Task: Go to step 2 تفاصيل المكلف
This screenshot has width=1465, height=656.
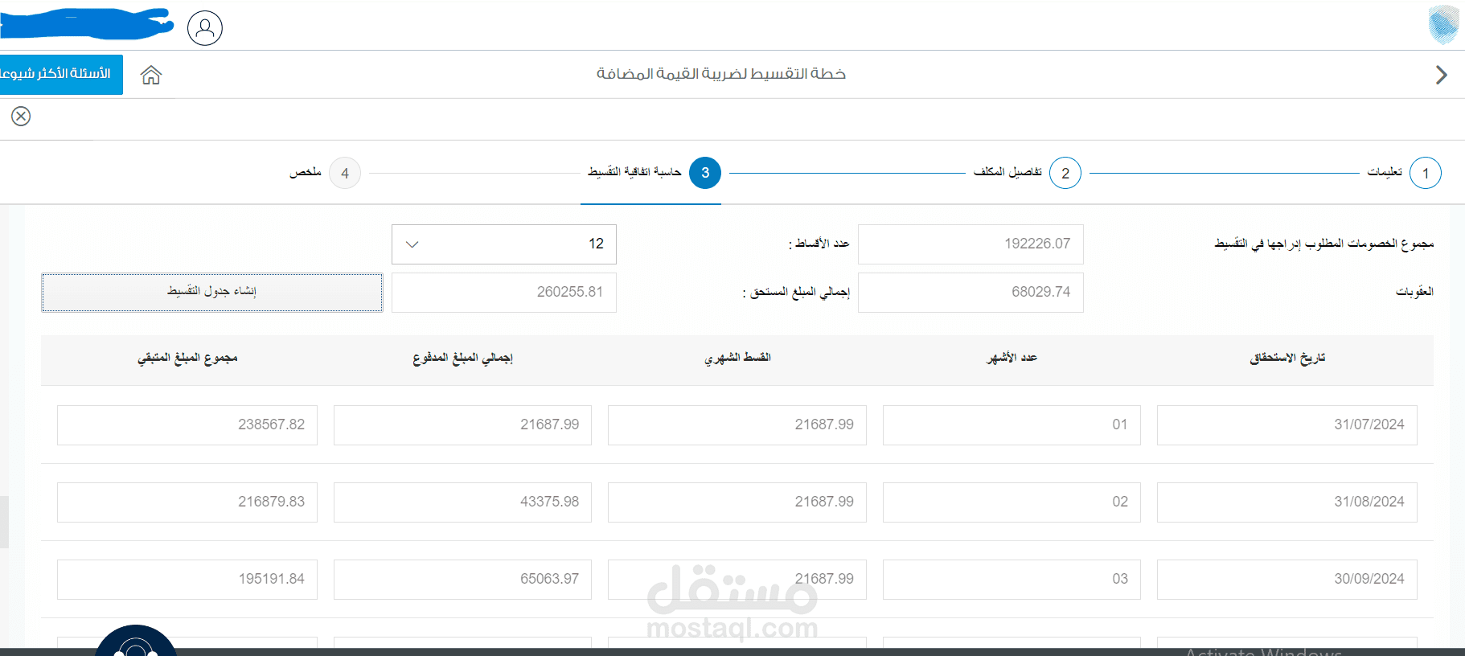Action: (x=1027, y=173)
